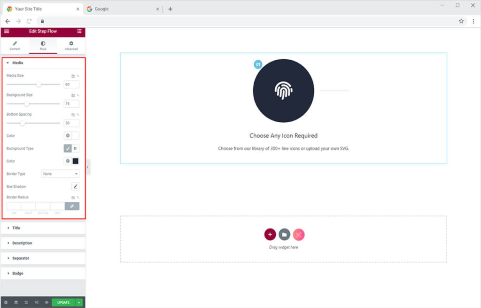The height and width of the screenshot is (308, 481).
Task: Click the Media Size value input field
Action: point(71,85)
